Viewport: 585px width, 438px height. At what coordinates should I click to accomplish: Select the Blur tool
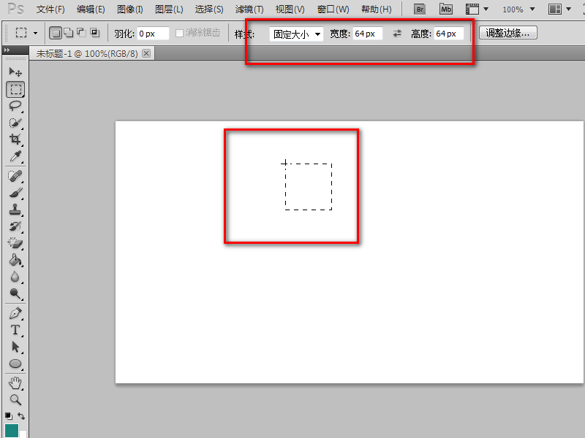pos(15,277)
